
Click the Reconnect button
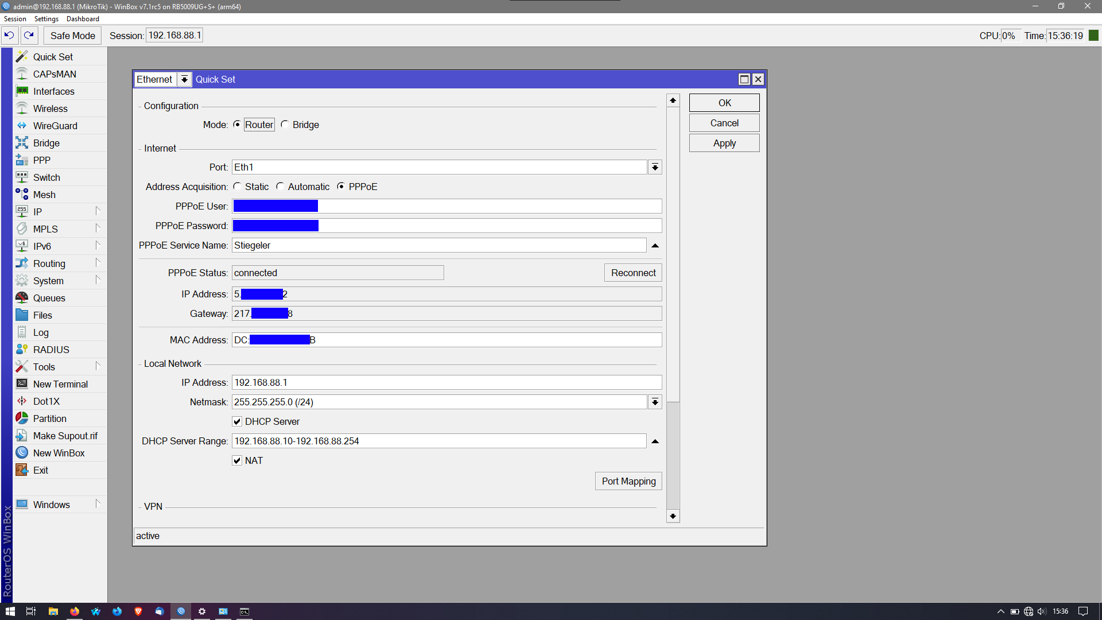pos(633,273)
